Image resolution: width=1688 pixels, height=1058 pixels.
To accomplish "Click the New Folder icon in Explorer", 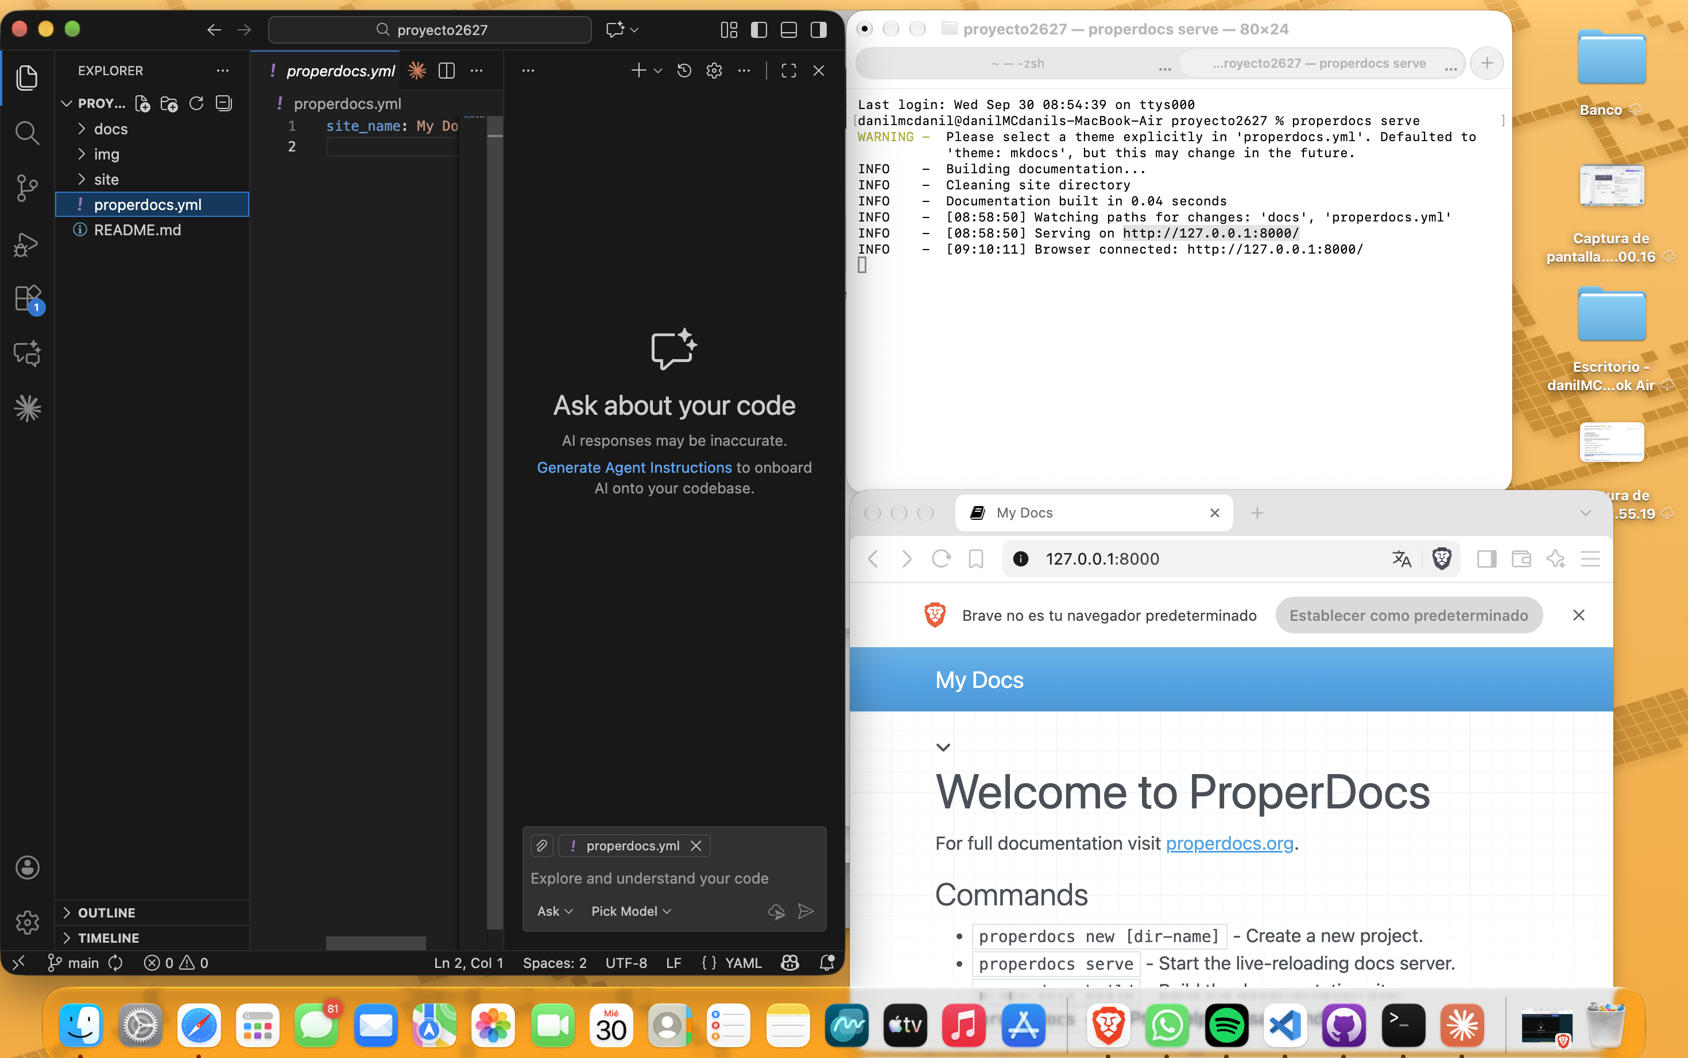I will tap(169, 103).
